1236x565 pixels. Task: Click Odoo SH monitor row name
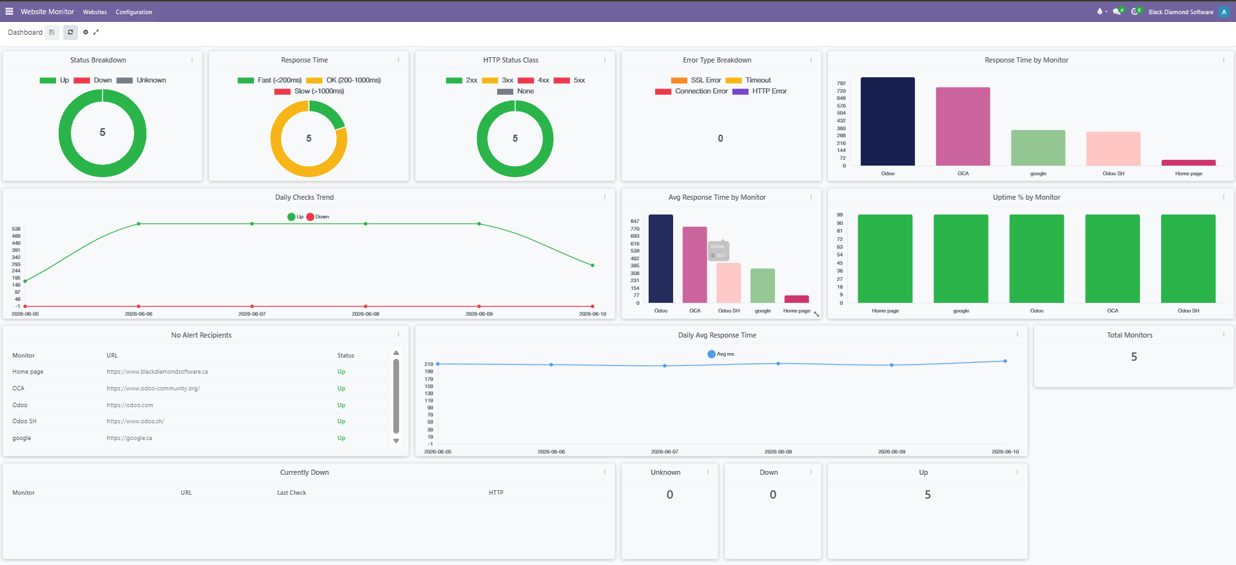(25, 421)
